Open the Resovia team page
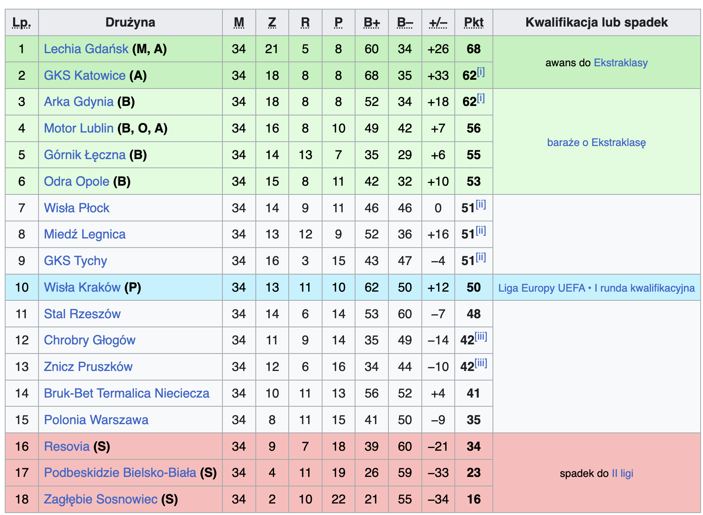703x515 pixels. [67, 446]
